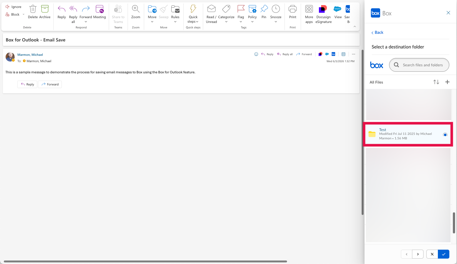Open the sort order arrows in Box
This screenshot has height=264, width=457.
pos(436,82)
